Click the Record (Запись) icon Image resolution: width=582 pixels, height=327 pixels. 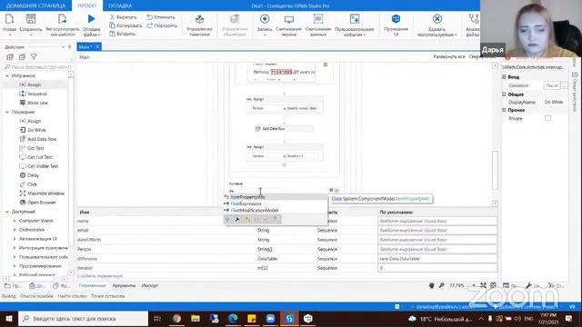click(265, 19)
